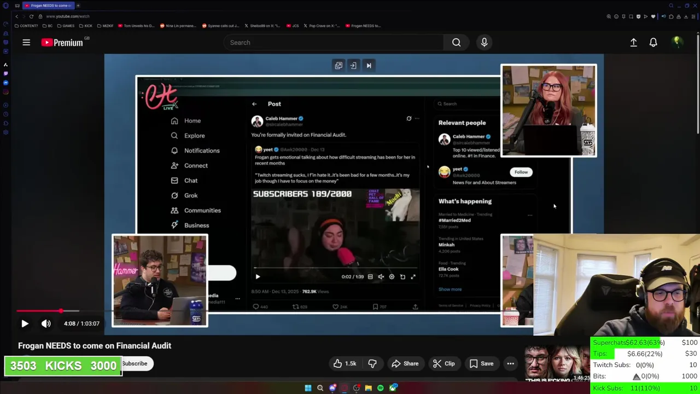
Task: Run search with magnifier button
Action: coord(456,42)
